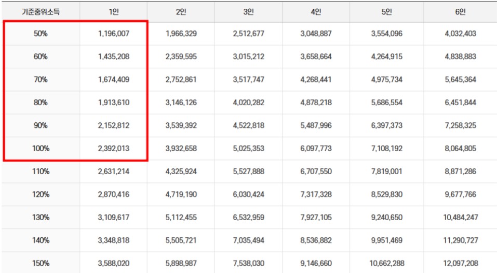Click the value 2,870,416
Image resolution: width=497 pixels, height=273 pixels.
click(113, 195)
